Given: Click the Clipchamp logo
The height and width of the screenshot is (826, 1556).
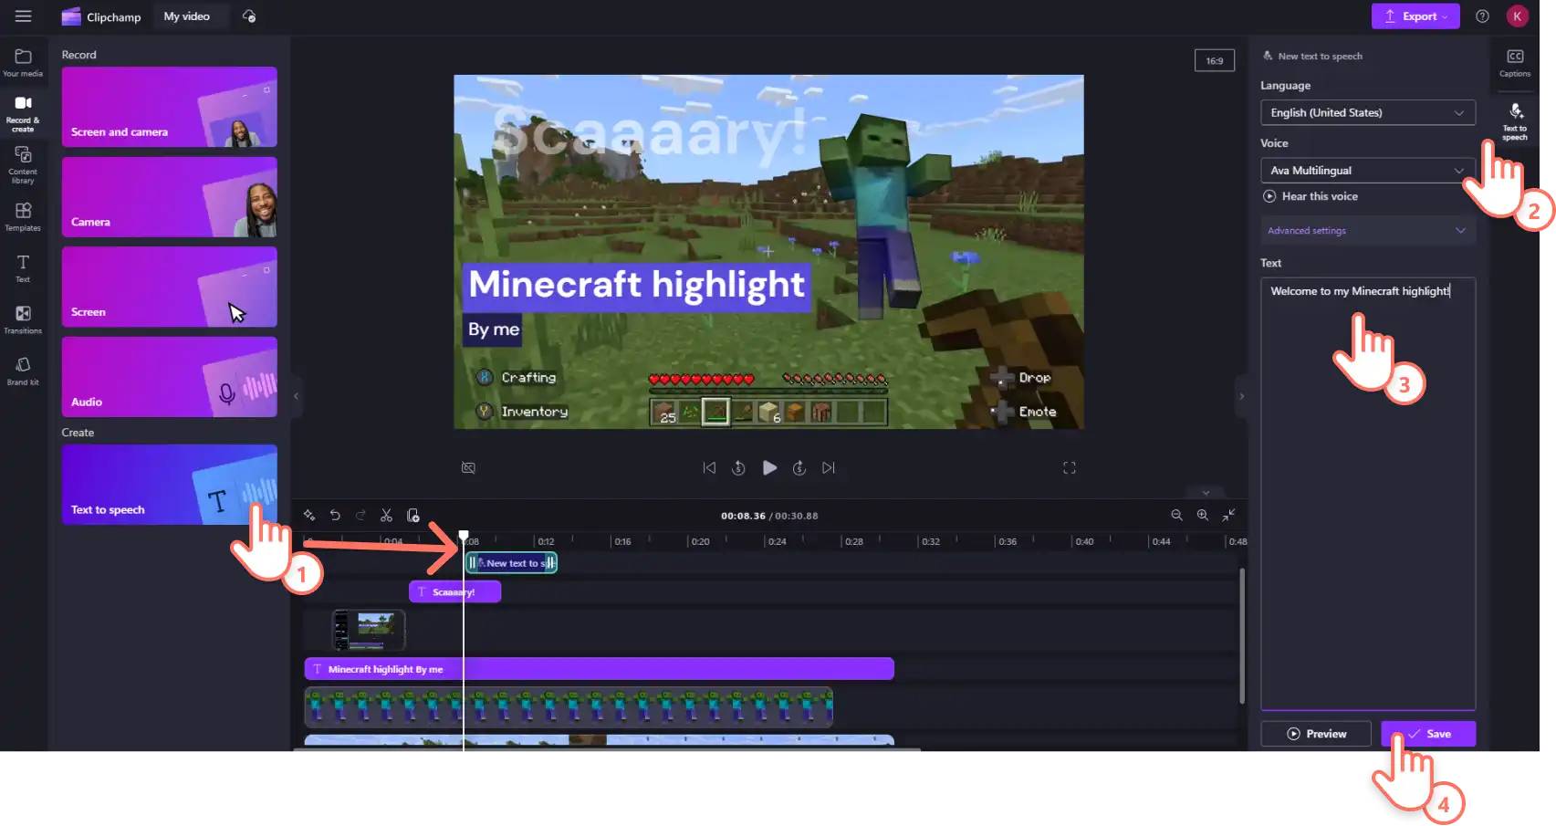Looking at the screenshot, I should (101, 16).
